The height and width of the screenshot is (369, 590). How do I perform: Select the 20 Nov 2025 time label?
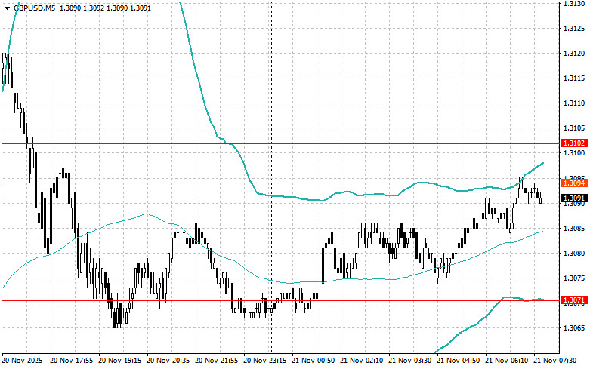(23, 361)
